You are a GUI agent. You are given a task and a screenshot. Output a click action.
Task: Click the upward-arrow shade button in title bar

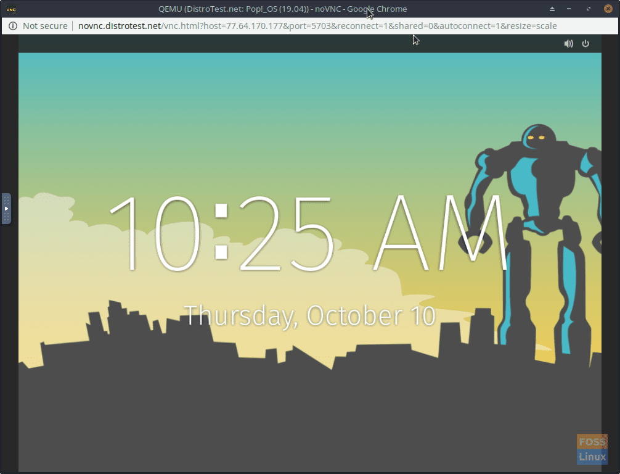(x=552, y=9)
